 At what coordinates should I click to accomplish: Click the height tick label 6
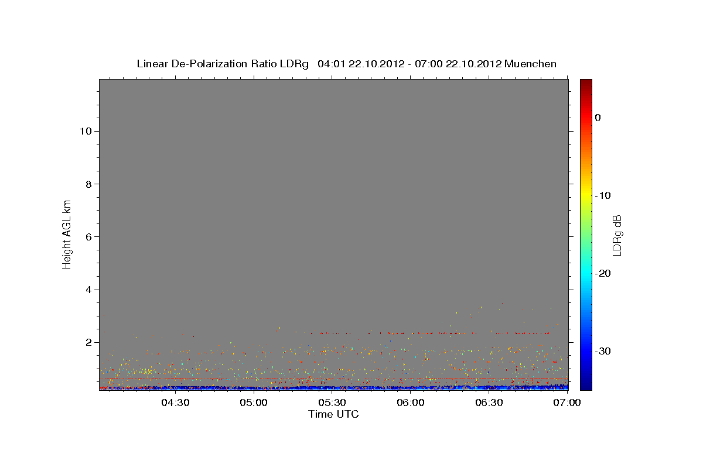pyautogui.click(x=88, y=236)
